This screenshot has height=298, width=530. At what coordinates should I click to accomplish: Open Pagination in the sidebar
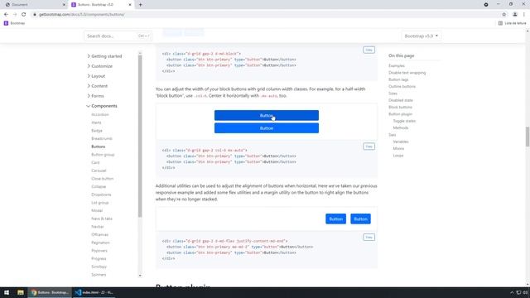[x=100, y=243]
